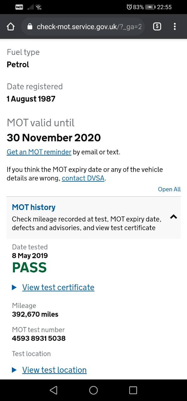This screenshot has height=401, width=187.
Task: Open Chrome's three-dot overflow menu
Action: coord(175,27)
